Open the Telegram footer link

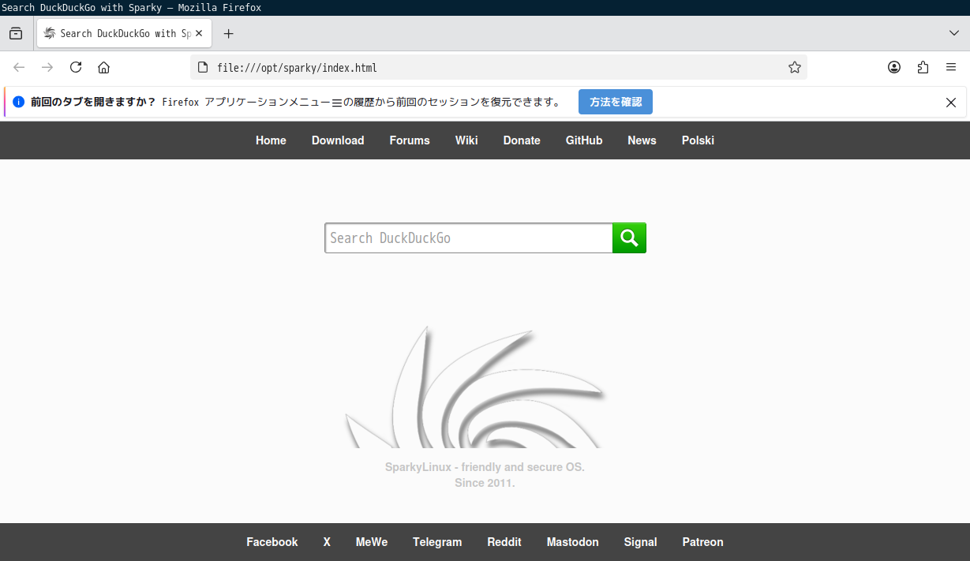437,542
